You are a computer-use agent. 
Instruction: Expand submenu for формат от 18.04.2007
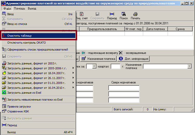tap(36, 73)
